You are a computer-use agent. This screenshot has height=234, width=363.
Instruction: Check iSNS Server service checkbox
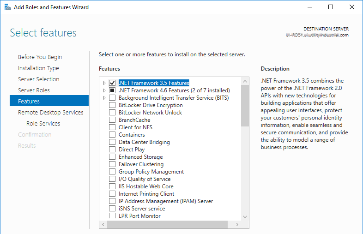112,209
